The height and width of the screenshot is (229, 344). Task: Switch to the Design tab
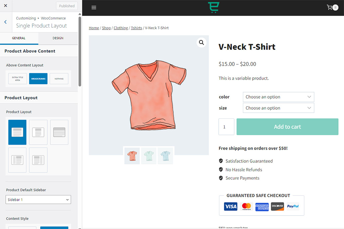[x=58, y=38]
